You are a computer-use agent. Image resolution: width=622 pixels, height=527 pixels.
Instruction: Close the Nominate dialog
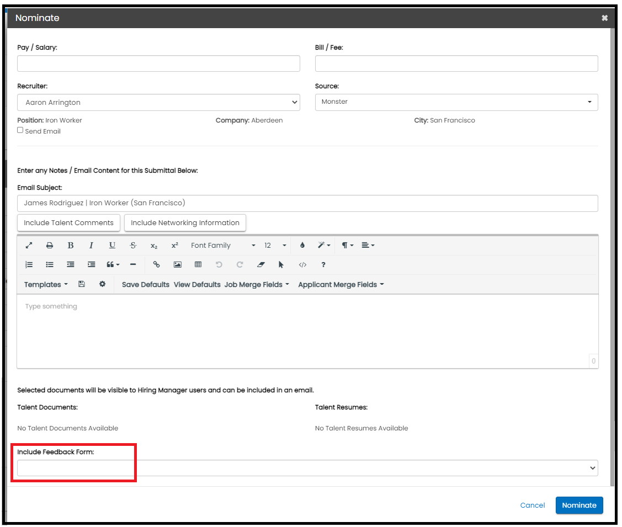pos(604,18)
